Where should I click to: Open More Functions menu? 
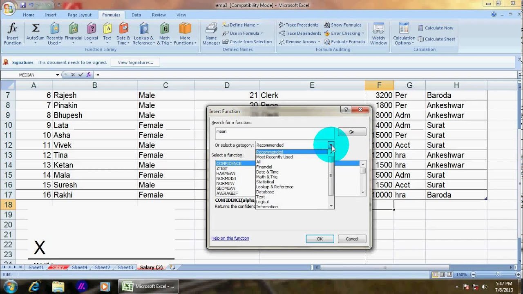point(185,34)
